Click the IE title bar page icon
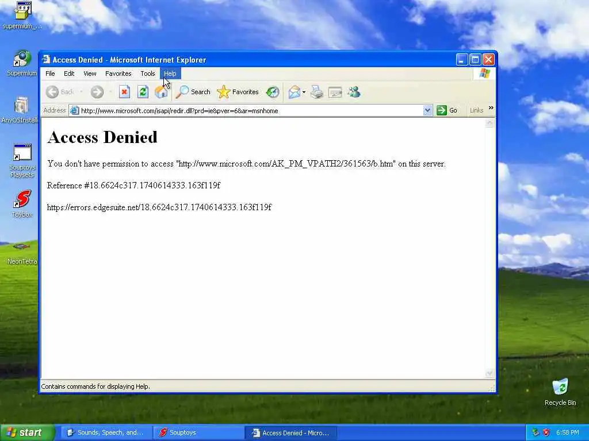Image resolution: width=589 pixels, height=441 pixels. click(46, 59)
